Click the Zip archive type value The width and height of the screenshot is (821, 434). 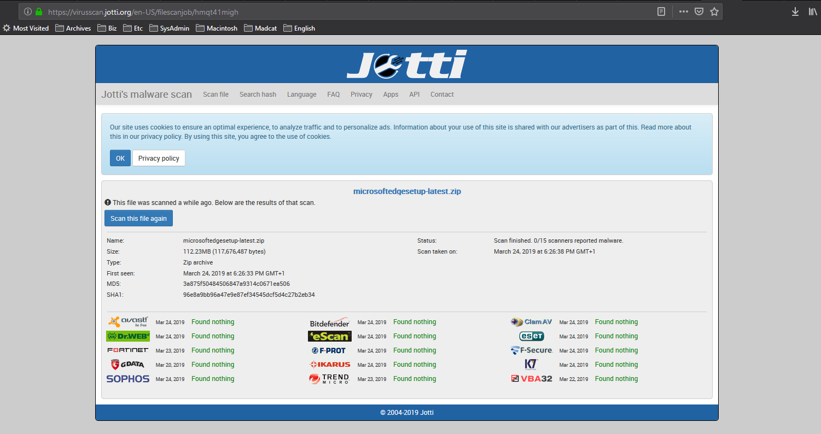(x=198, y=262)
